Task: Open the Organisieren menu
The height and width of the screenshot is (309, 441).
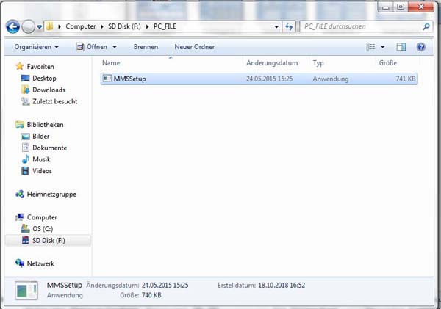Action: point(37,46)
